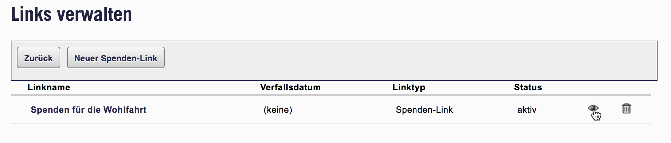671x143 pixels.
Task: Click the Links verwalten page heading
Action: click(x=71, y=14)
